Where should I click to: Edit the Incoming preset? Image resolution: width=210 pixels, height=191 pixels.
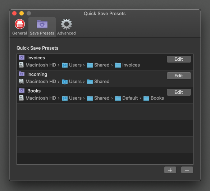pyautogui.click(x=179, y=76)
